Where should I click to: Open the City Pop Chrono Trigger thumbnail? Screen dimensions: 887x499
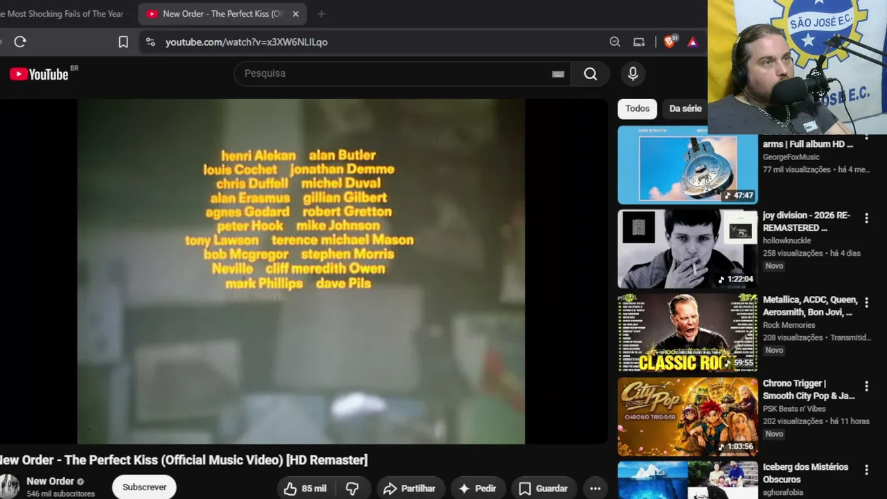(687, 417)
